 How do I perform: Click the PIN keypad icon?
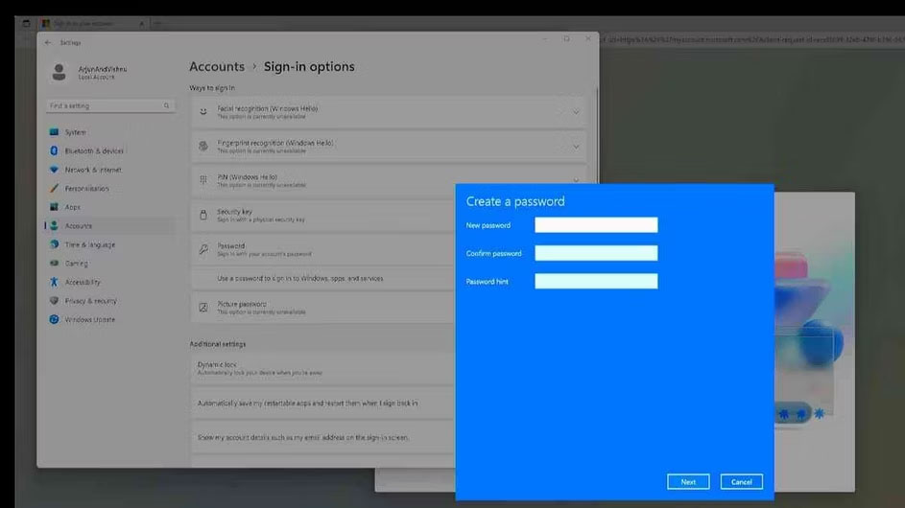[x=203, y=180]
